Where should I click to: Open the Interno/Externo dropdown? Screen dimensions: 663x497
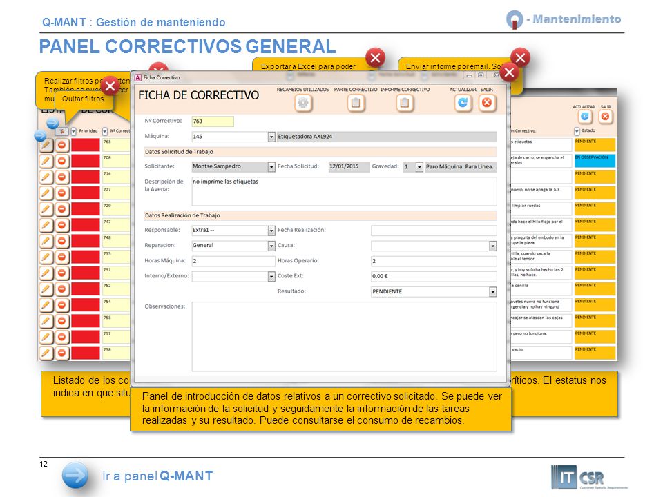point(271,276)
